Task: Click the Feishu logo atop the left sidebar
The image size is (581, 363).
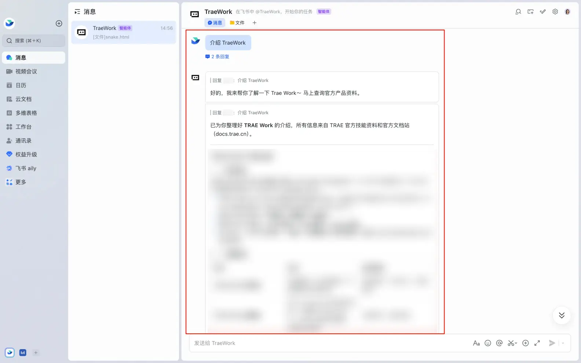Action: pyautogui.click(x=9, y=23)
